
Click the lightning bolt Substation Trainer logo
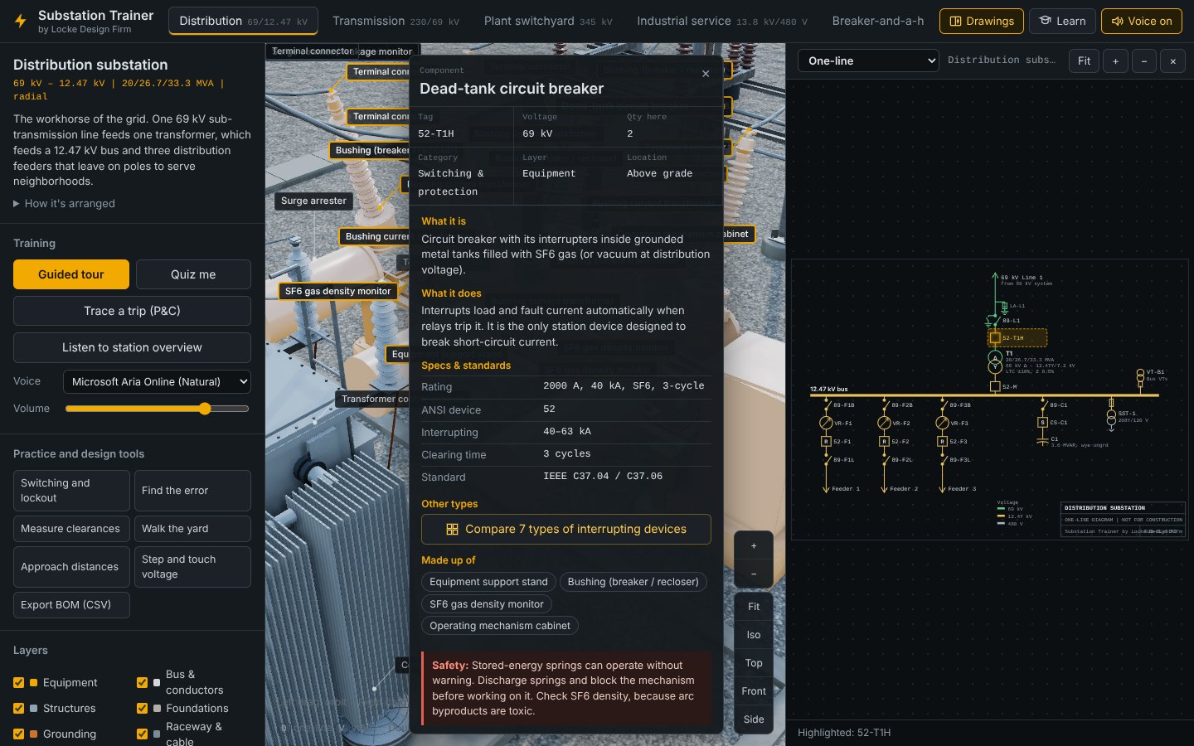(21, 22)
